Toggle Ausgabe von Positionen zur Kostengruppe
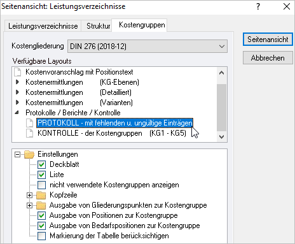 [x=41, y=215]
